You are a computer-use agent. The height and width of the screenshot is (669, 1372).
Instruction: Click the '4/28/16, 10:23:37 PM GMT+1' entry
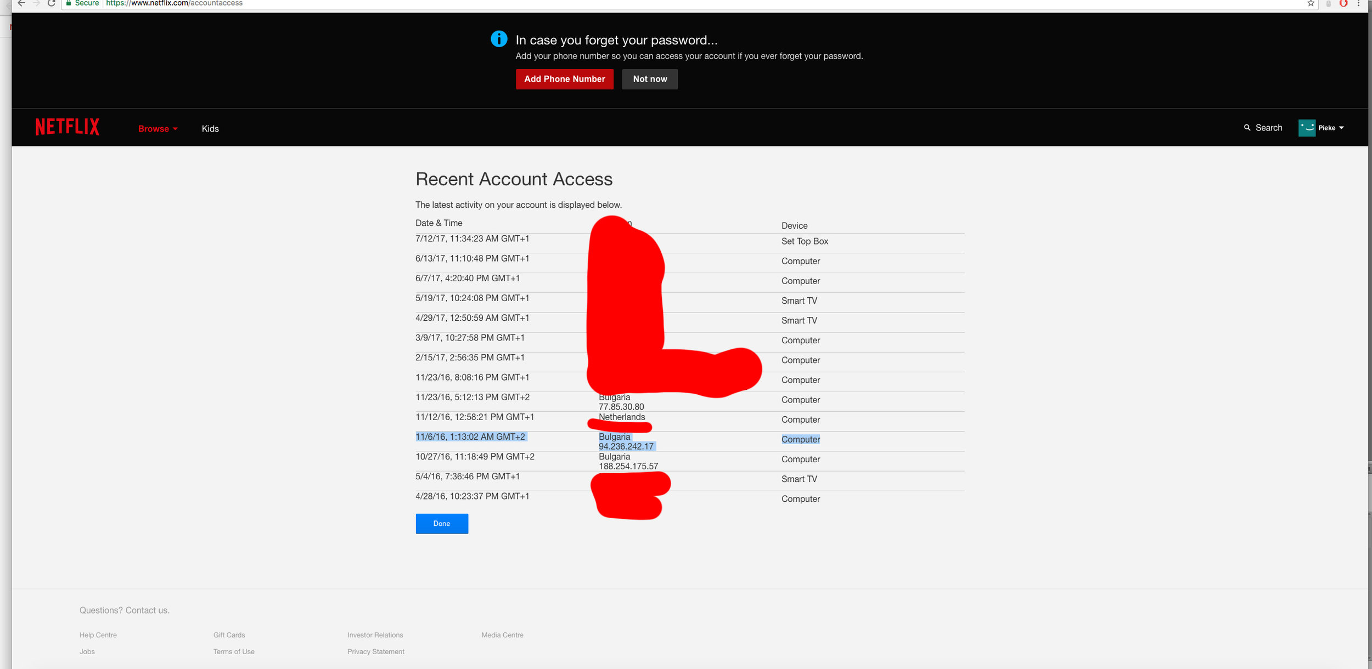[x=473, y=496]
